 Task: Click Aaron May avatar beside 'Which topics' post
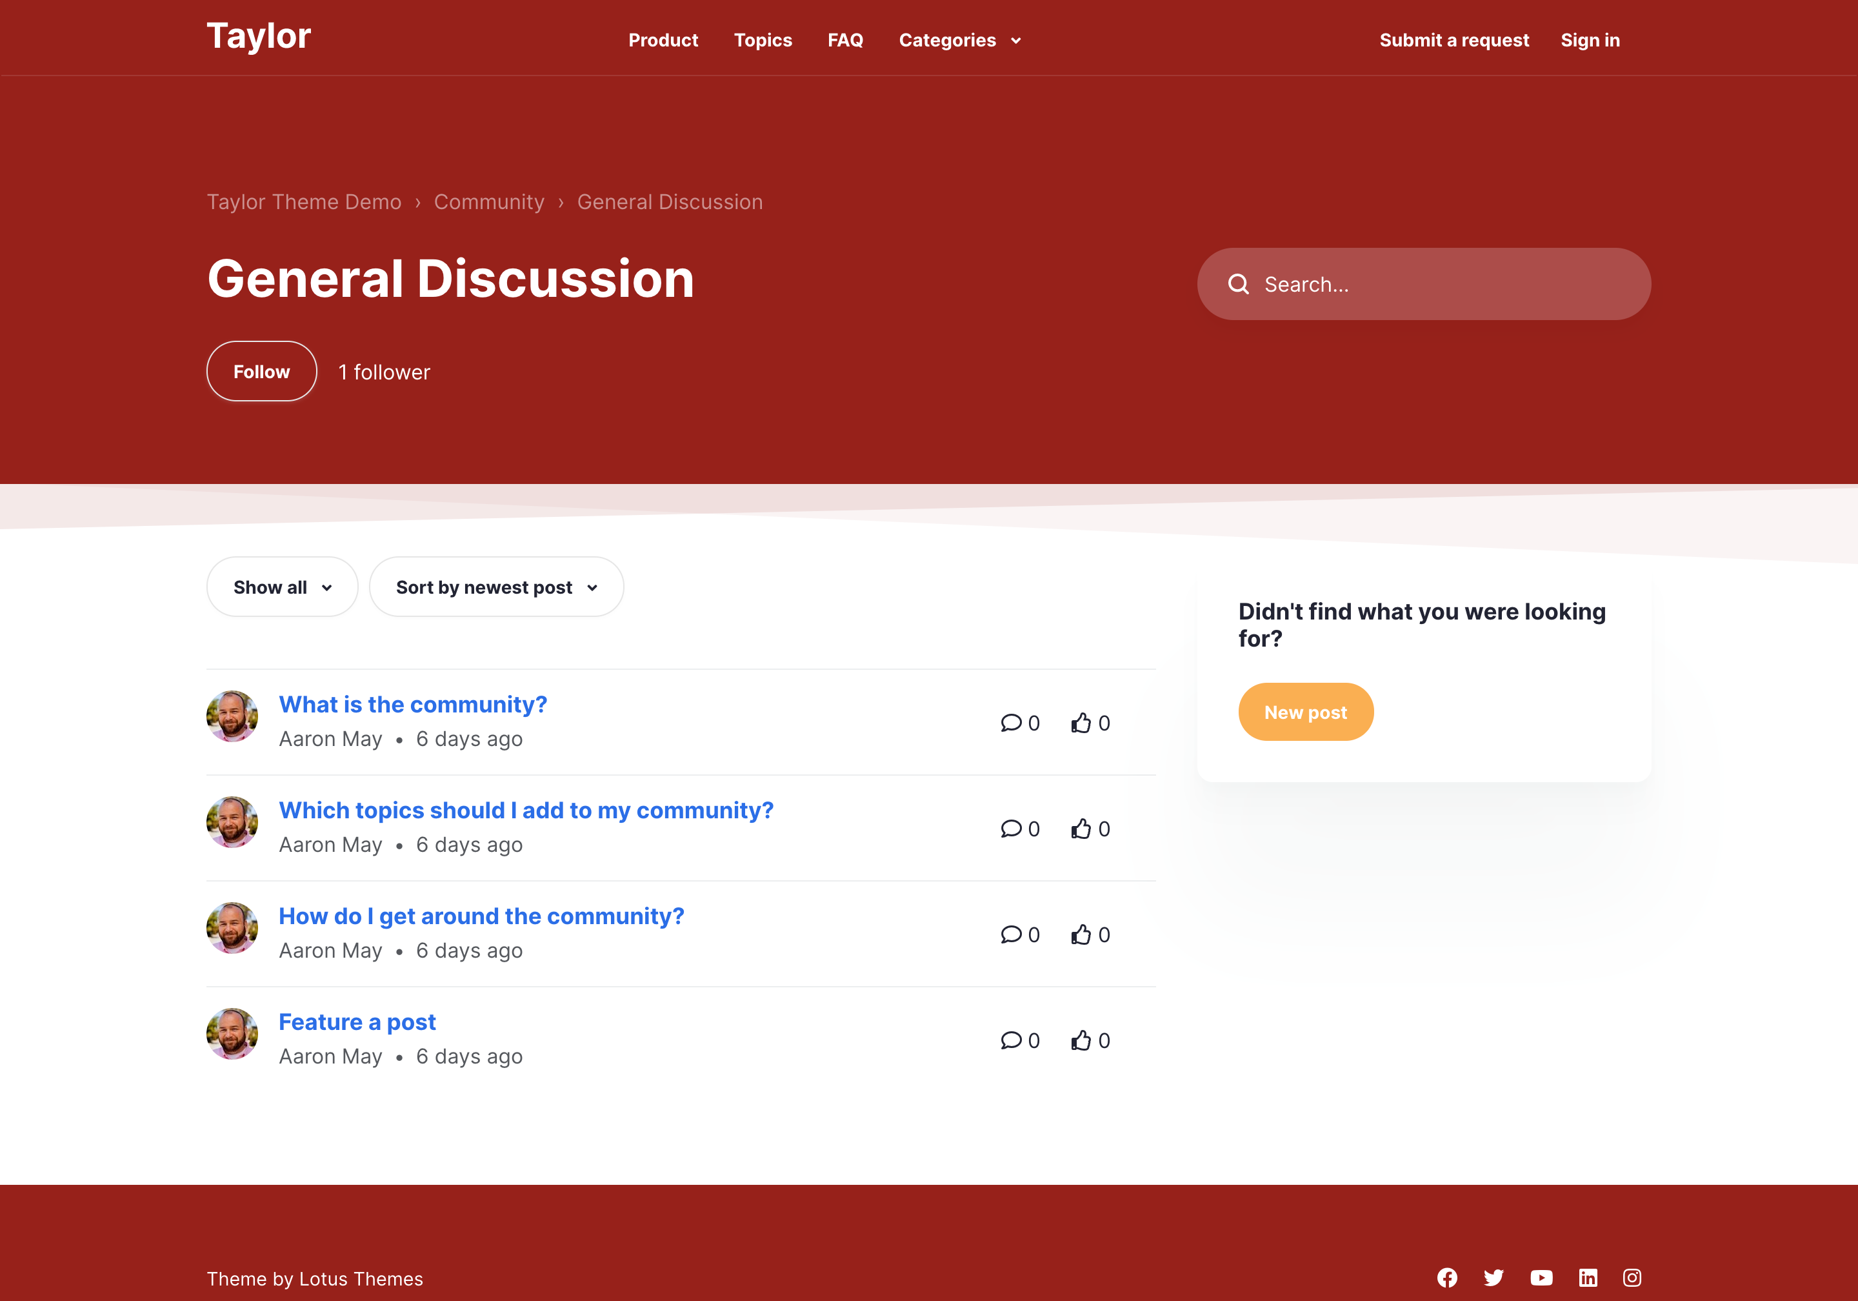click(x=232, y=823)
